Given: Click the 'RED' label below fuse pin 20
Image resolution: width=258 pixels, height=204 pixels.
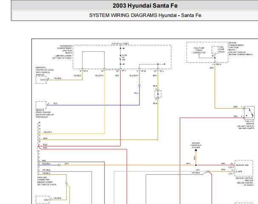Looking at the screenshot, I should point(117,75).
